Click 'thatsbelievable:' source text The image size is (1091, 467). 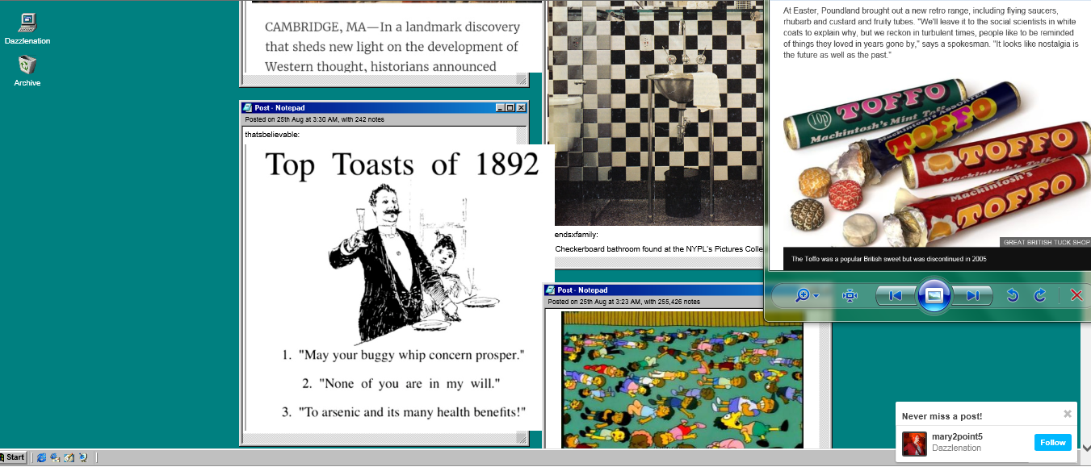point(272,135)
